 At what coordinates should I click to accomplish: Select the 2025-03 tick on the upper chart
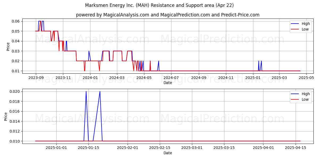(x=279, y=78)
